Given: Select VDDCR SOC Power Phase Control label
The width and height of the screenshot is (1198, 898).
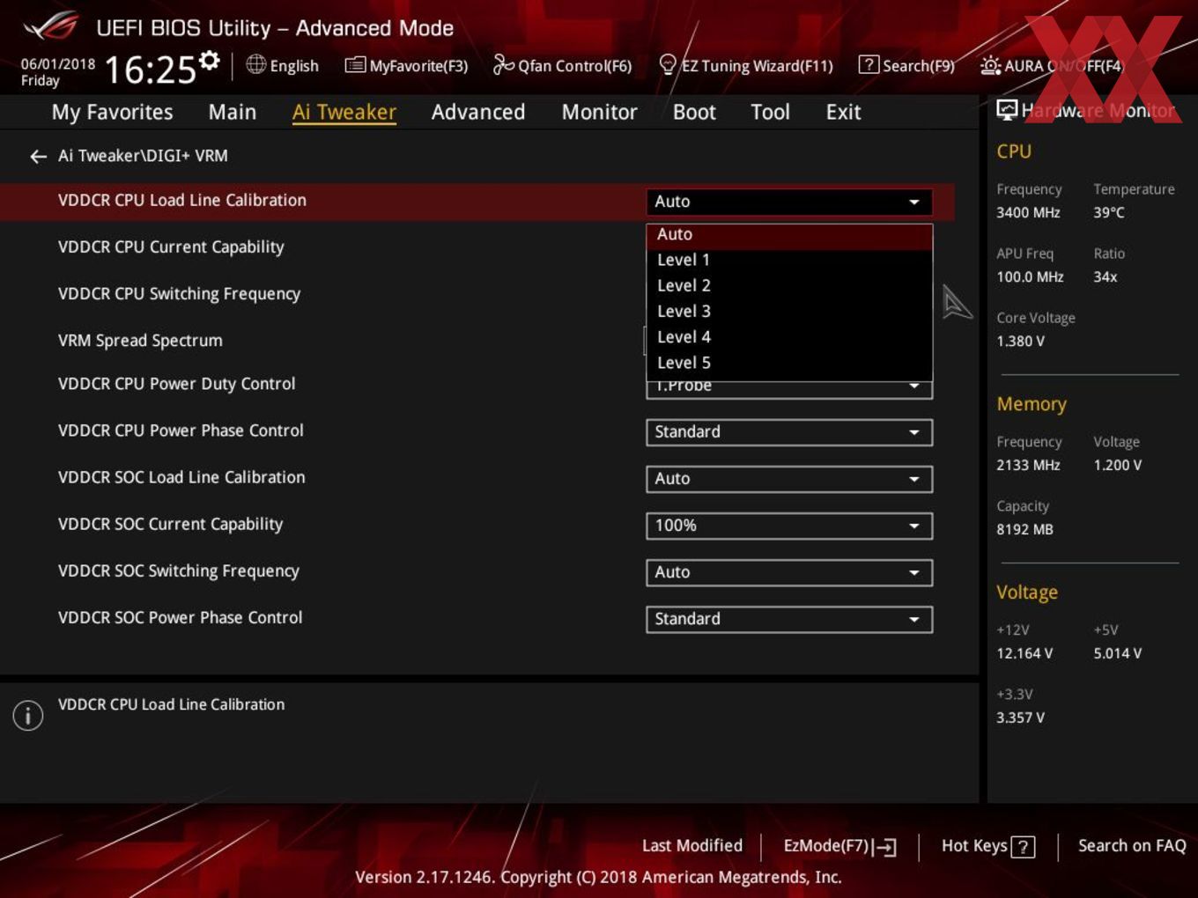Looking at the screenshot, I should point(180,617).
